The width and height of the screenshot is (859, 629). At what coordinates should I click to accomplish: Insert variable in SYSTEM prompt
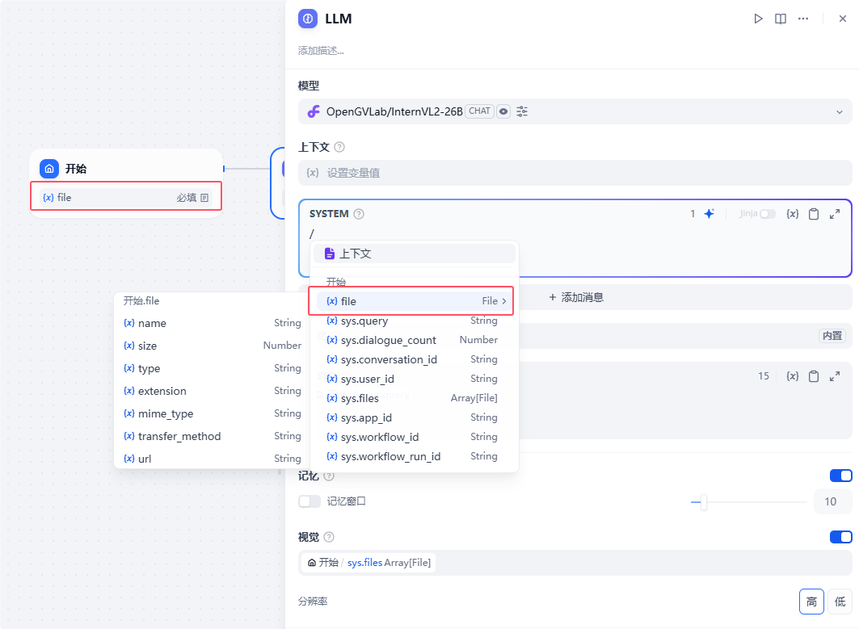(792, 213)
